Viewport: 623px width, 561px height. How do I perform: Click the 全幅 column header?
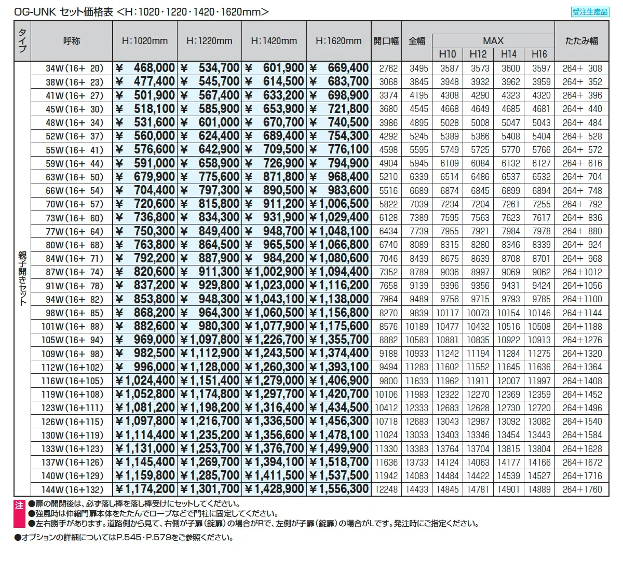(417, 41)
